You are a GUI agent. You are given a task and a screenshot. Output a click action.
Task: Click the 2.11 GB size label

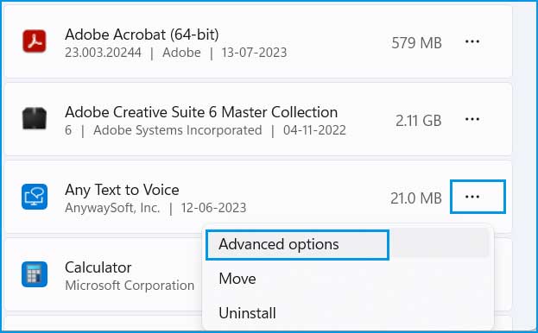(x=418, y=121)
